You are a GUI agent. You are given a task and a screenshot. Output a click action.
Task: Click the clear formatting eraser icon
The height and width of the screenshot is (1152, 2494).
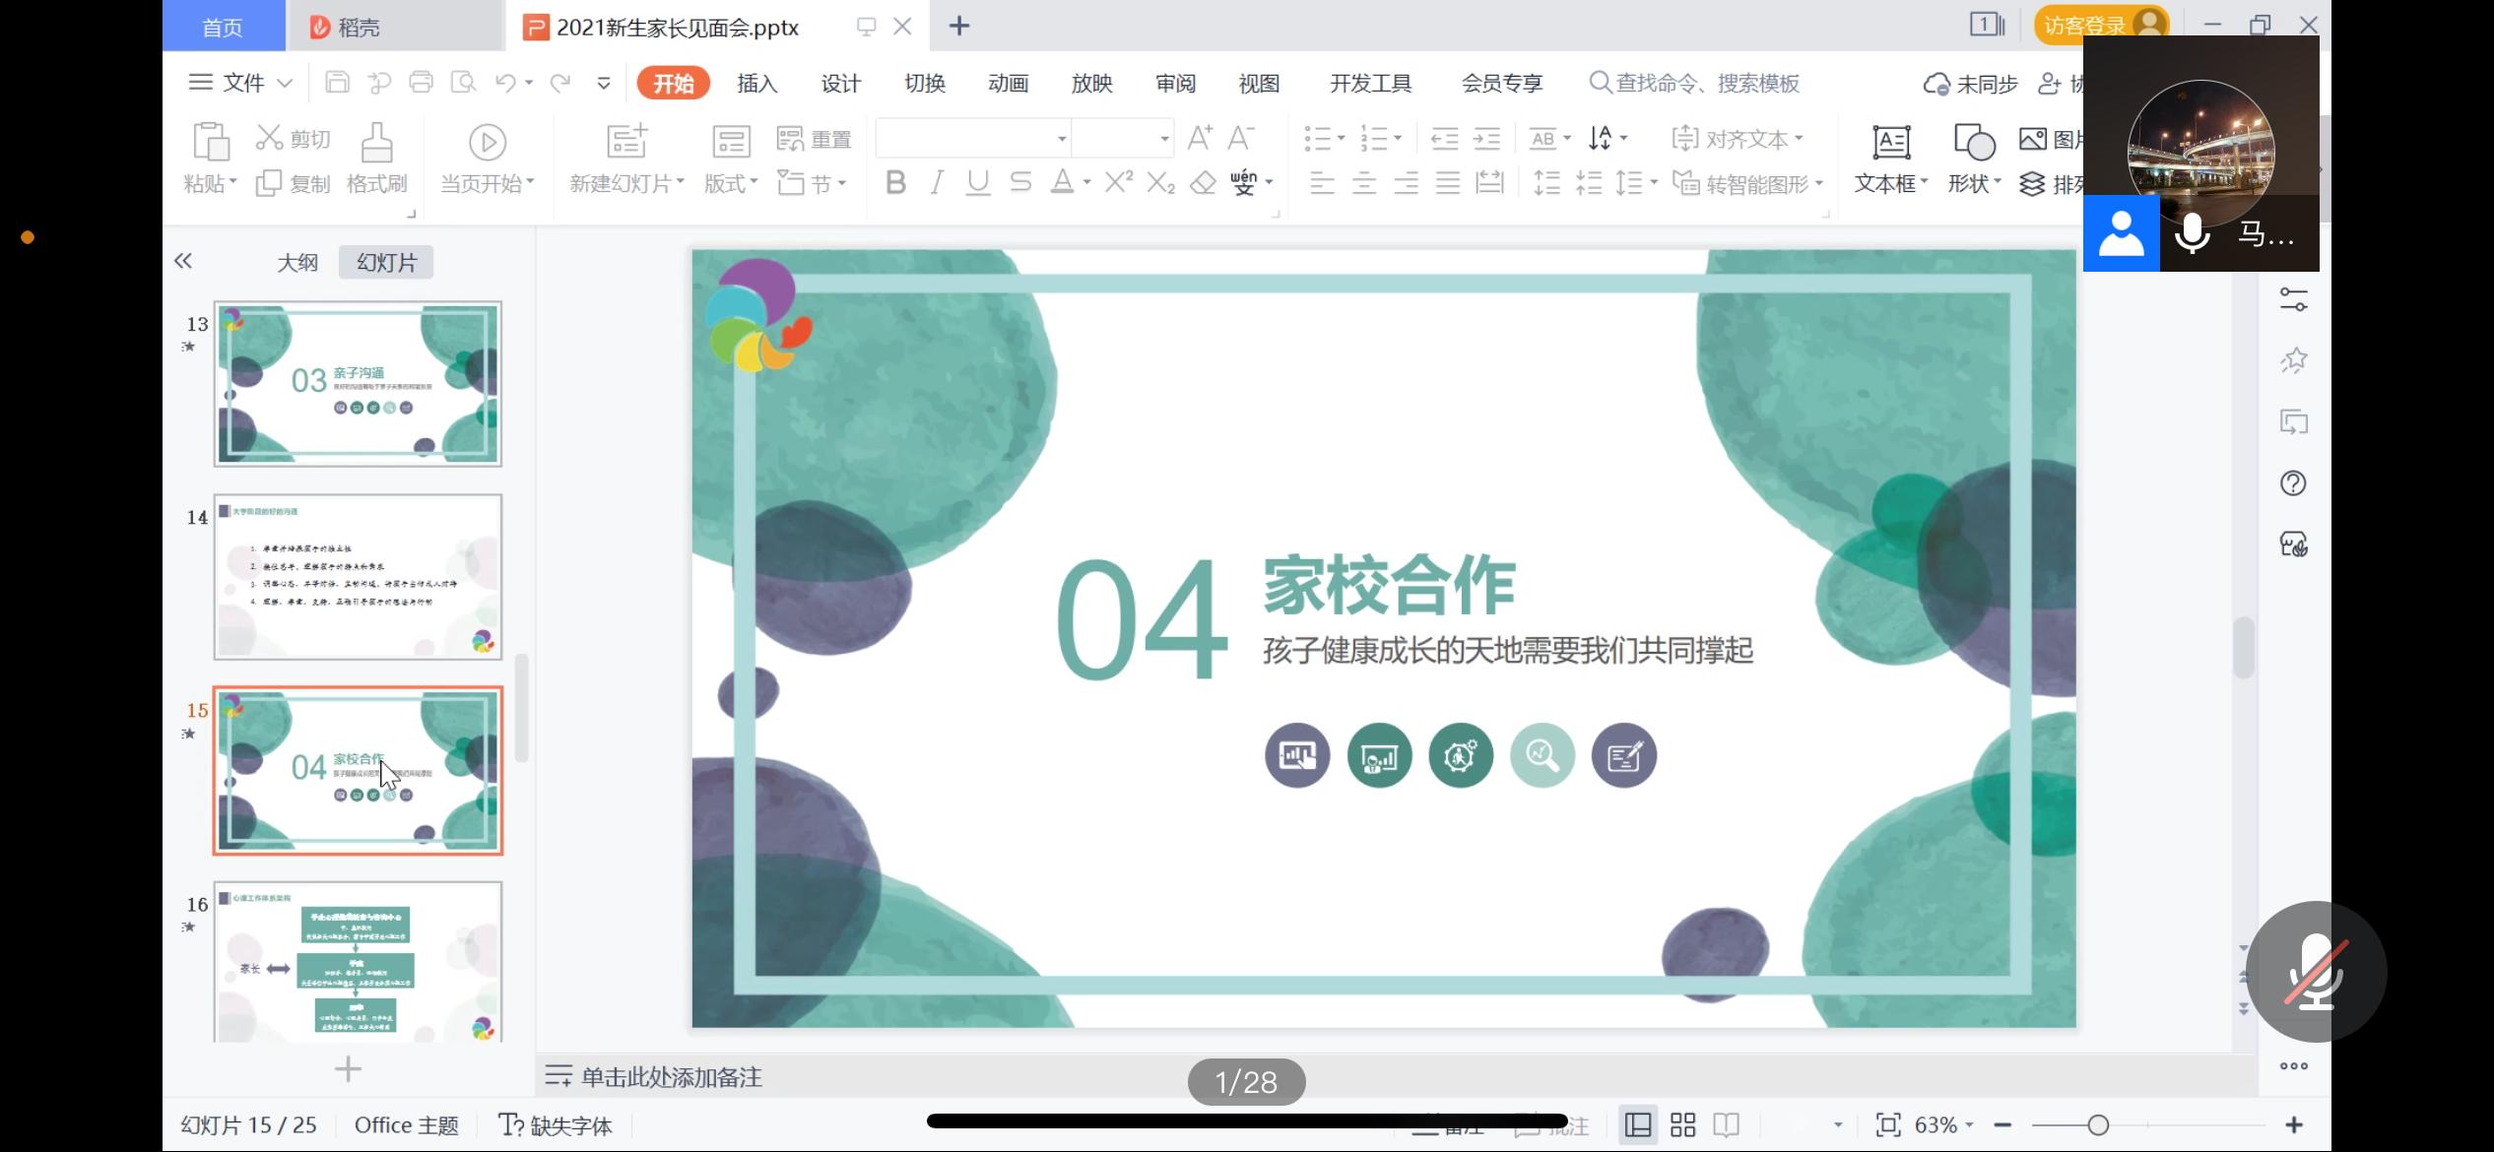tap(1203, 183)
